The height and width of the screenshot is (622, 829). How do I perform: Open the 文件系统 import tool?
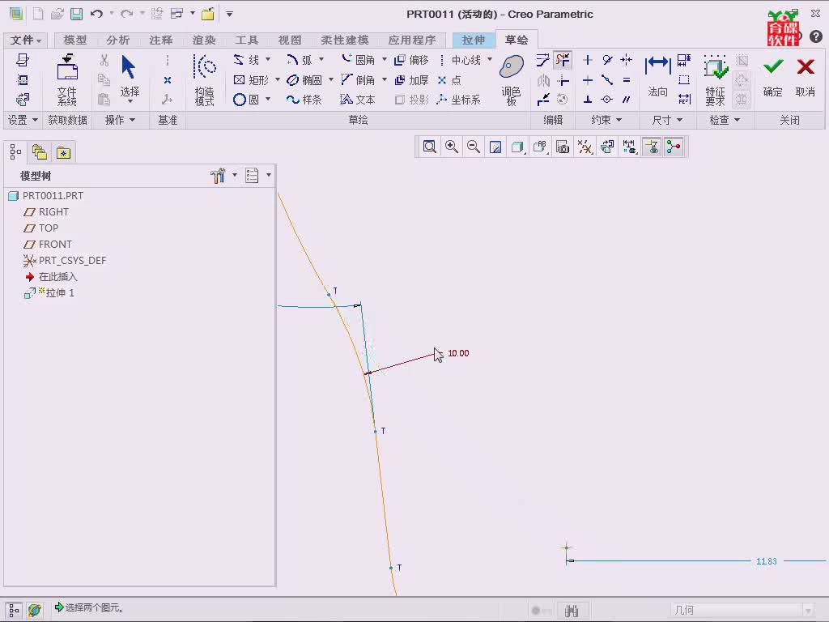point(67,80)
